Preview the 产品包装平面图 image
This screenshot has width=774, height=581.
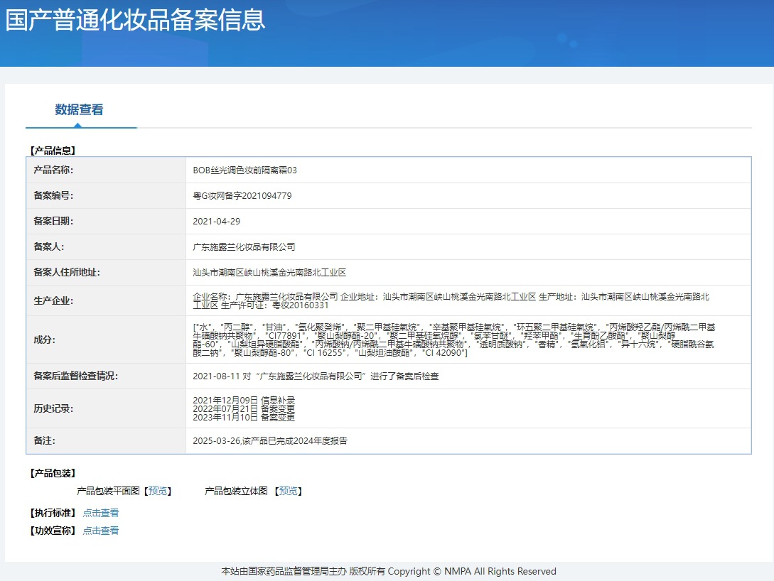[158, 491]
